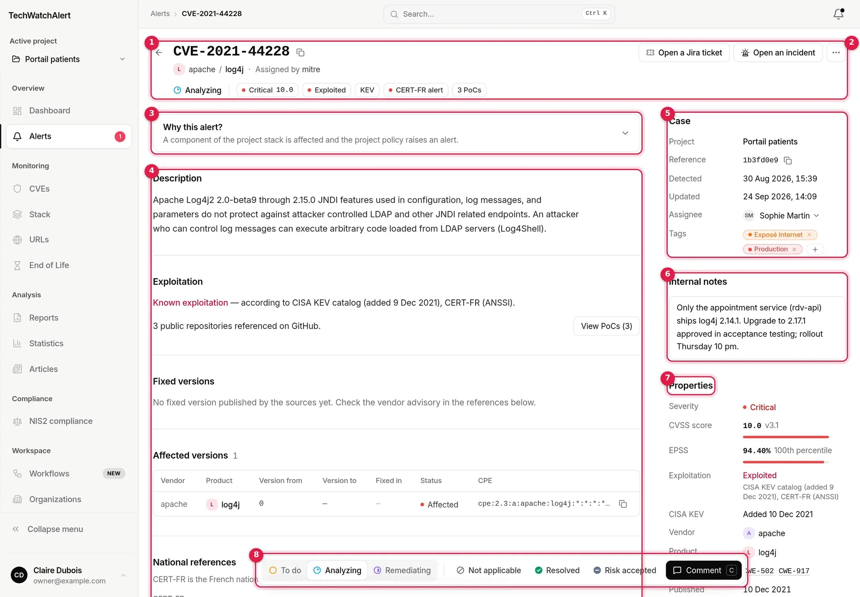Image resolution: width=860 pixels, height=597 pixels.
Task: Copy the CVE-2021-44228 identifier
Action: (x=301, y=53)
